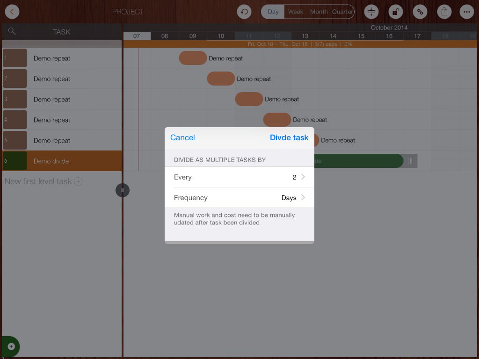The image size is (479, 359).
Task: Tap the green add button bottom-left
Action: [x=11, y=346]
